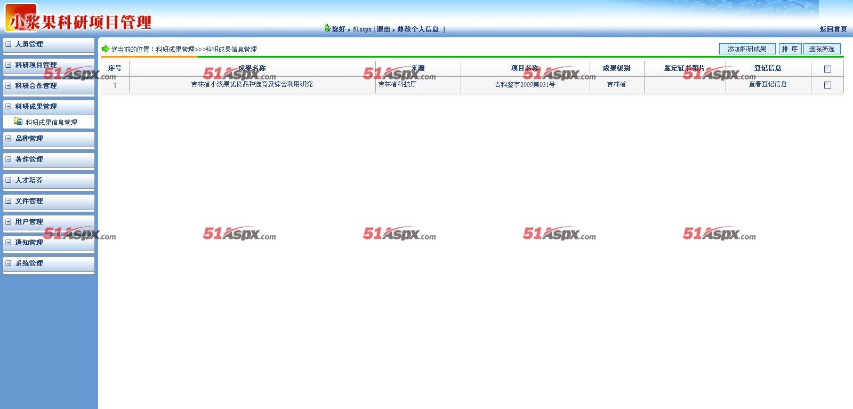
Task: Click the 序号 column header
Action: (x=115, y=68)
